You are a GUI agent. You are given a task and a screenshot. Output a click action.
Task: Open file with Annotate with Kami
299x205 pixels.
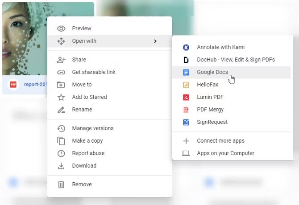(x=233, y=47)
